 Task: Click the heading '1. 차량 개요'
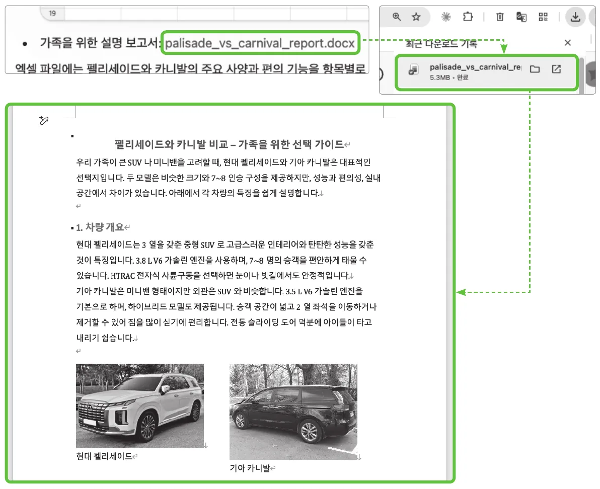[100, 227]
